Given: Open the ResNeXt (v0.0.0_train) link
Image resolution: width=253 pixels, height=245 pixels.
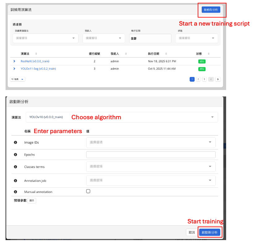Looking at the screenshot, I should pos(35,61).
